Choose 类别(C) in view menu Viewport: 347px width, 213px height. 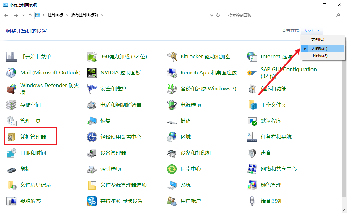[317, 39]
